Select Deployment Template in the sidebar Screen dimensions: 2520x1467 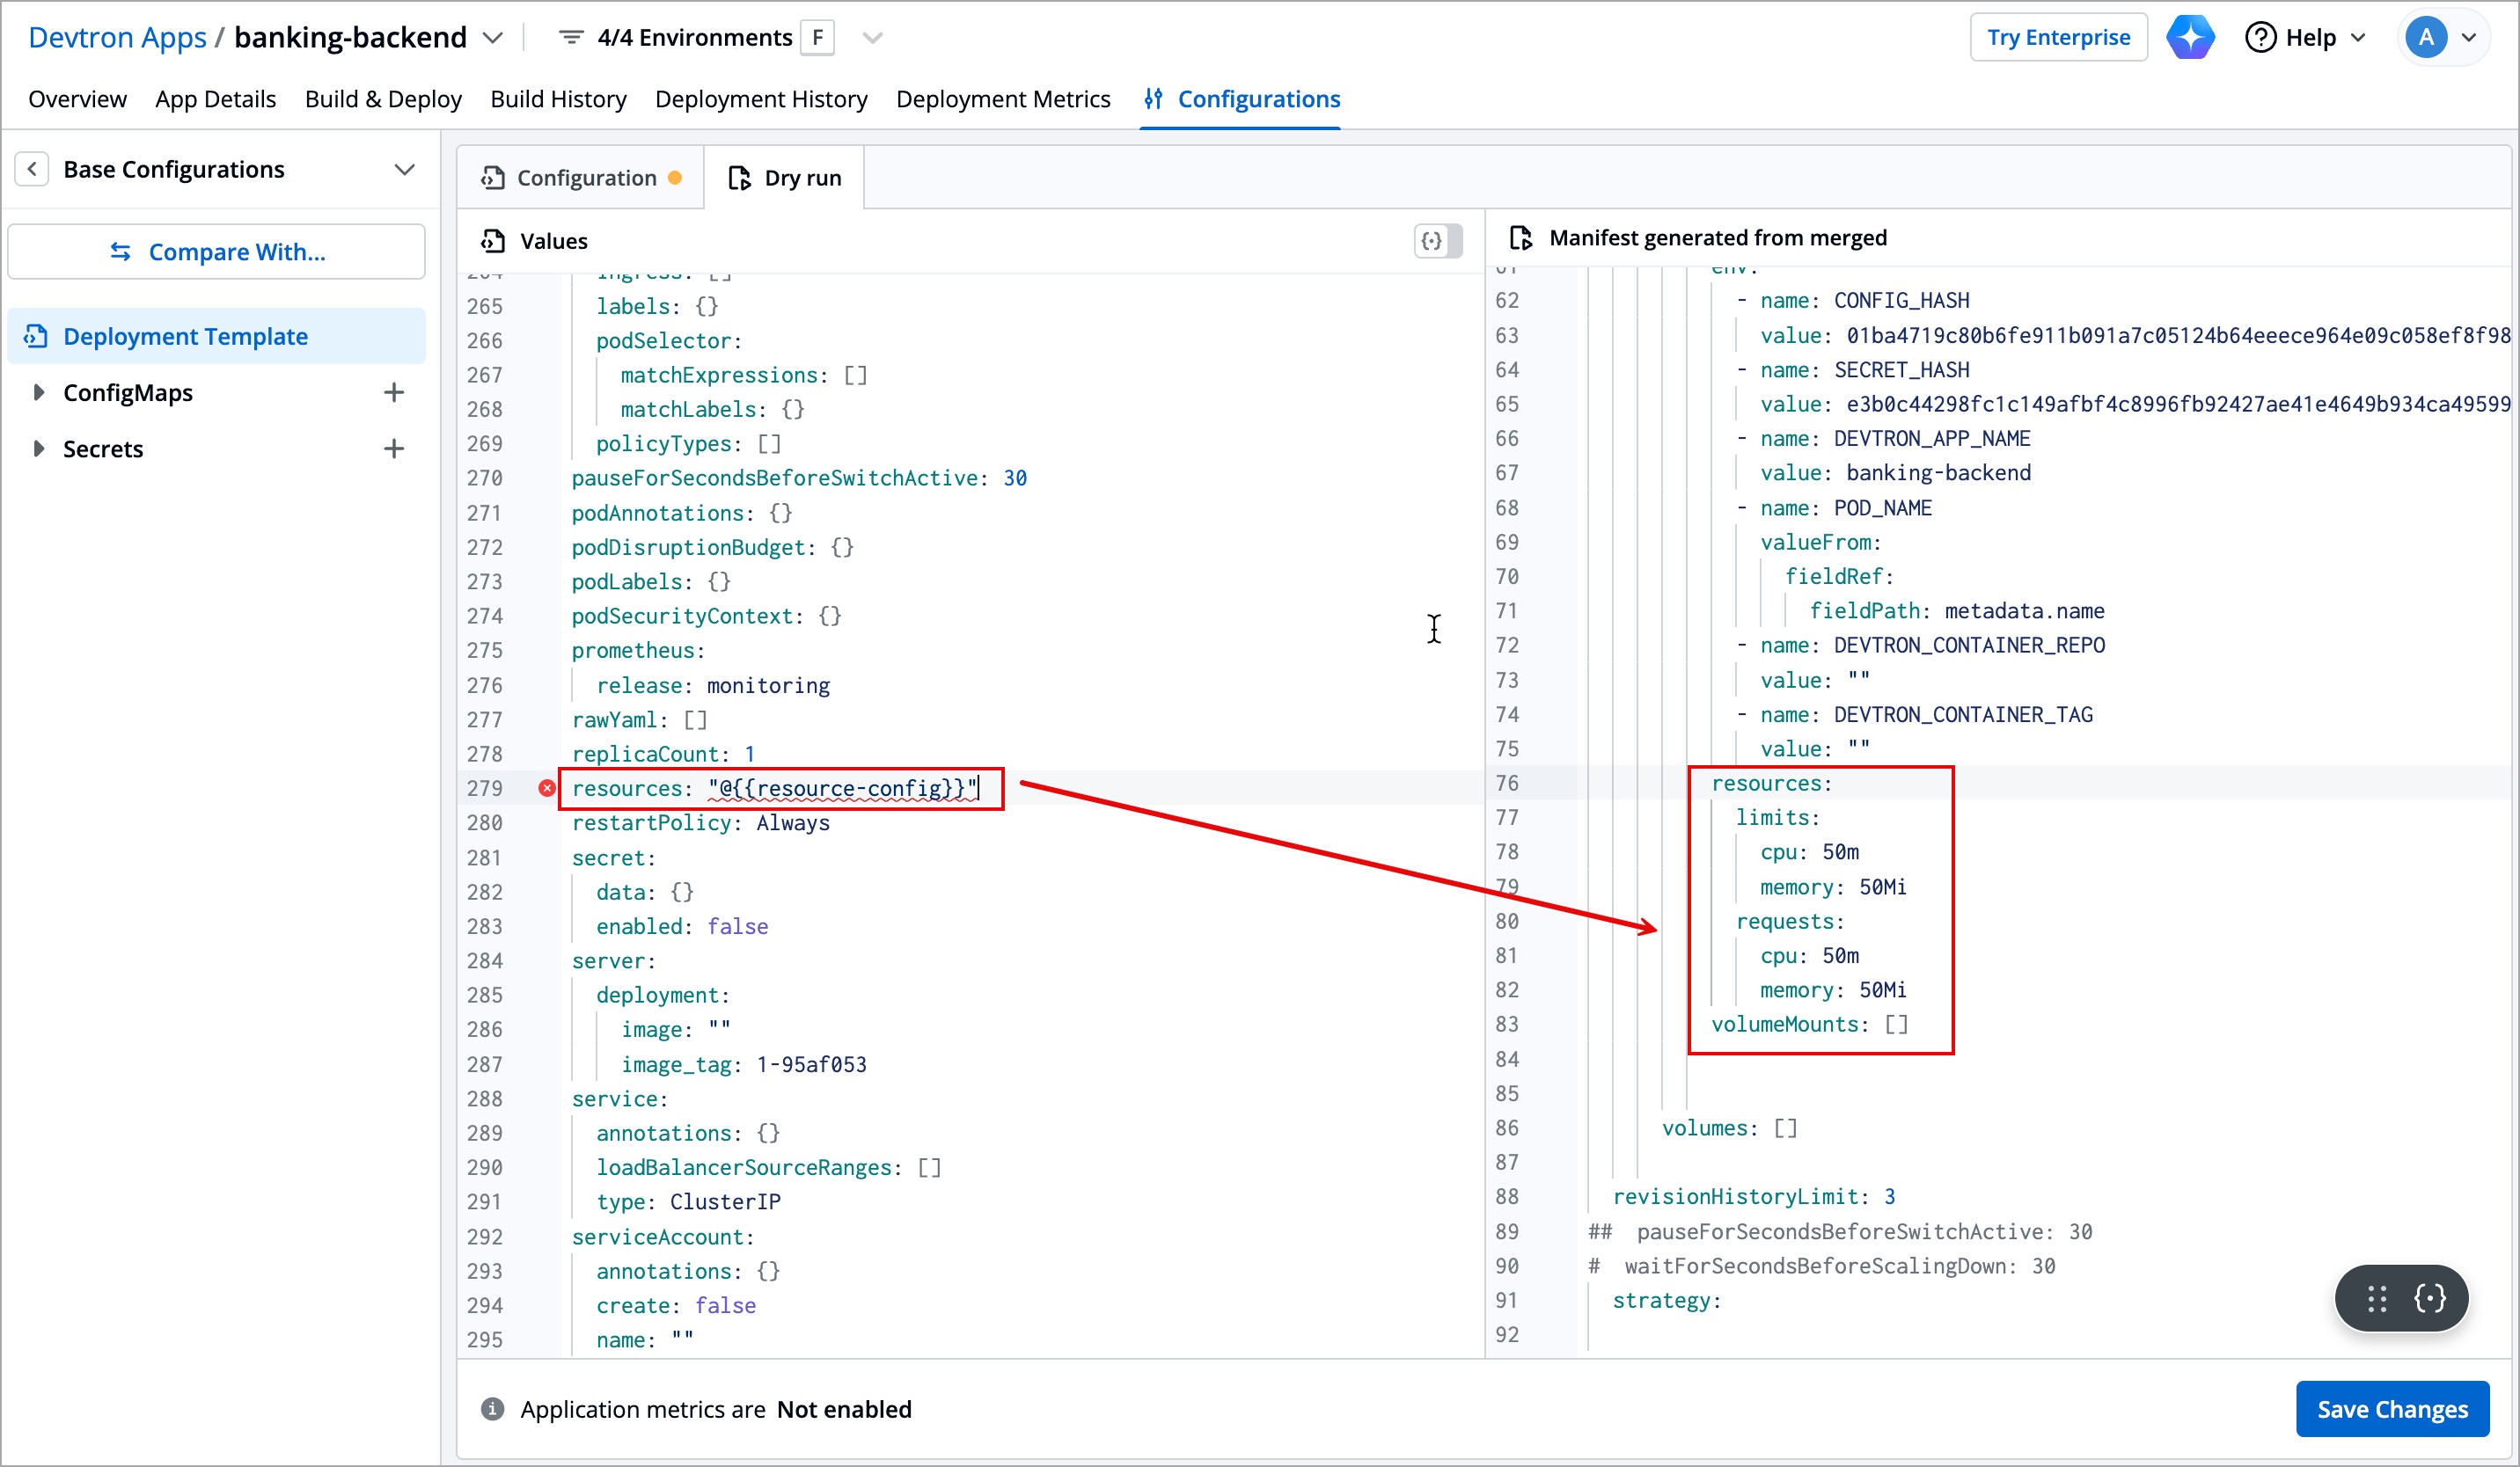point(185,337)
